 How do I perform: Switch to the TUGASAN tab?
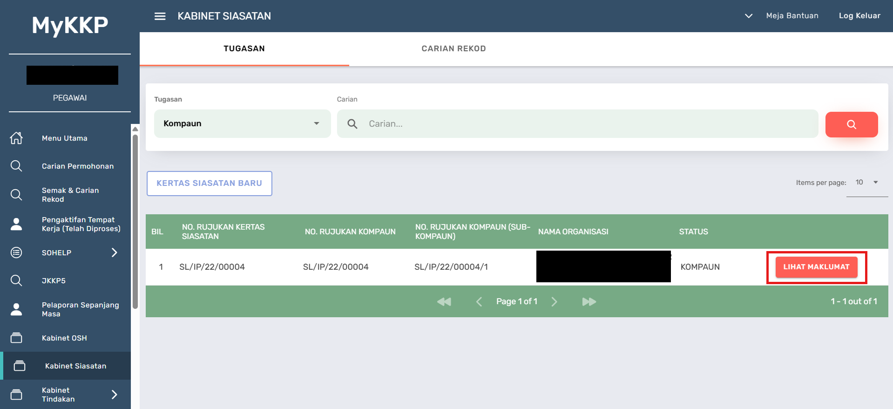pos(244,49)
